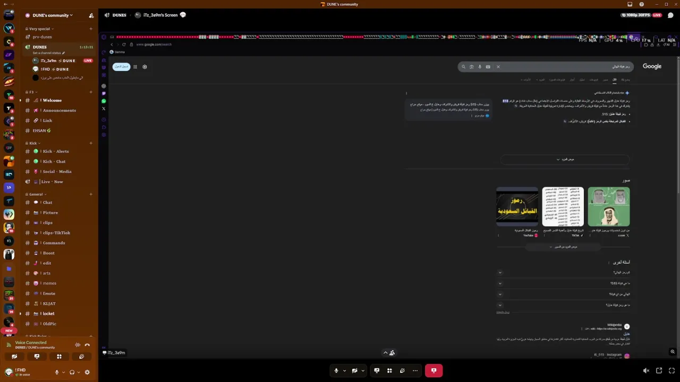Collapse the Kick category
The width and height of the screenshot is (680, 382).
point(34,143)
